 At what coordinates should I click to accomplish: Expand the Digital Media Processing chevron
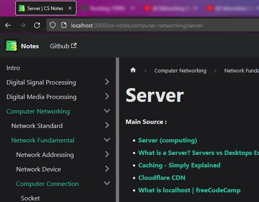(107, 96)
